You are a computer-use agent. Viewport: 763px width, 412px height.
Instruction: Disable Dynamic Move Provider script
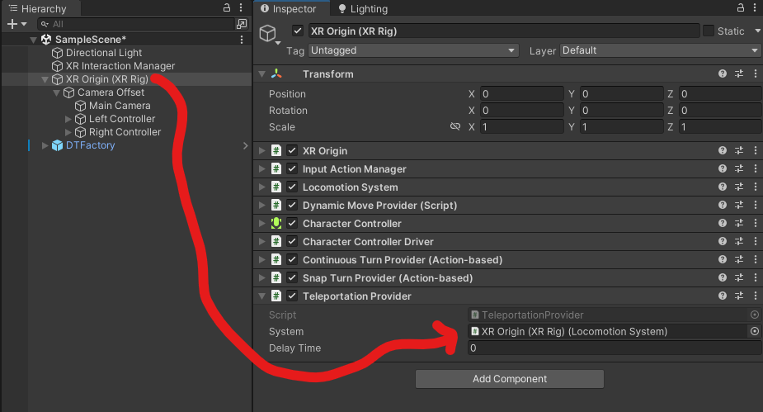point(292,205)
